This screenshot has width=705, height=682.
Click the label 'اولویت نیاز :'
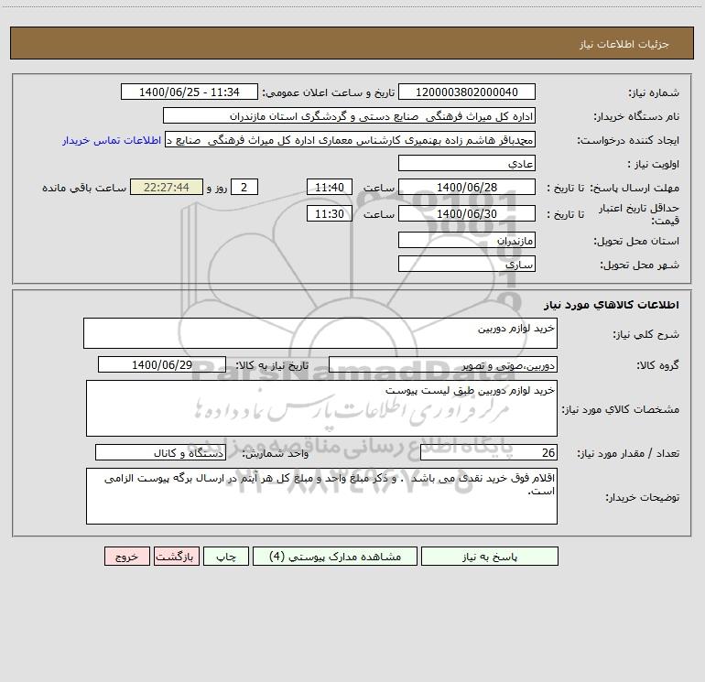click(x=654, y=164)
